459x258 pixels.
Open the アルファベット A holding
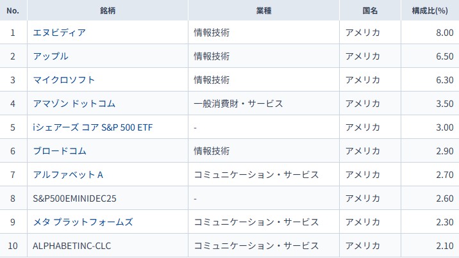(x=68, y=175)
